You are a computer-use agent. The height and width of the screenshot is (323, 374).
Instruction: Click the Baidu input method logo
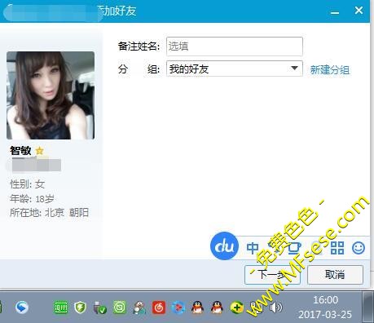pos(224,246)
